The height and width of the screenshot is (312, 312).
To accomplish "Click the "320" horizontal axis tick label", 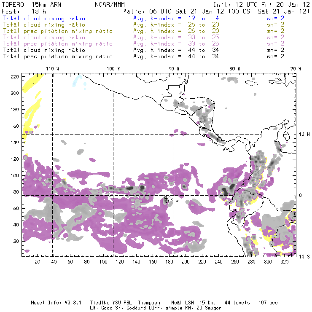I will 284,262.
